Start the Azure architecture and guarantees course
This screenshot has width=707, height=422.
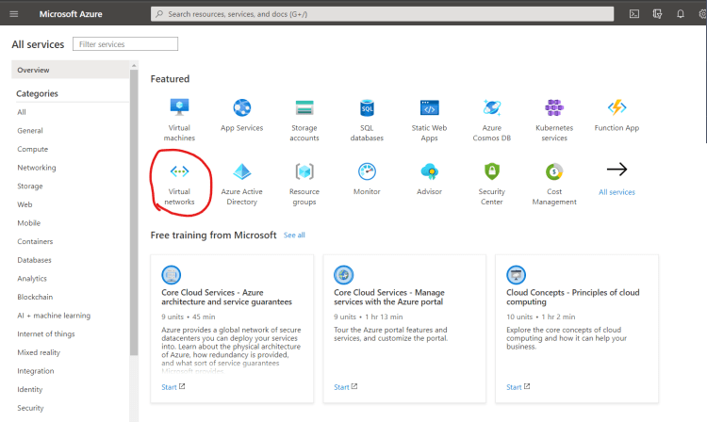click(x=173, y=387)
